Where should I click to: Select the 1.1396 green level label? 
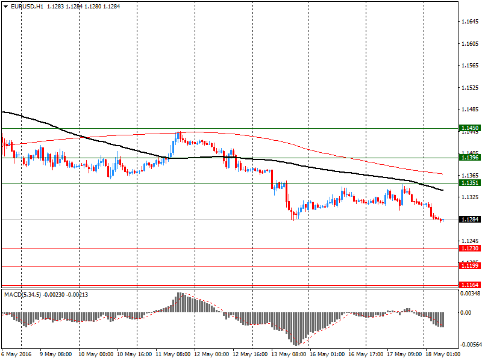[470, 158]
